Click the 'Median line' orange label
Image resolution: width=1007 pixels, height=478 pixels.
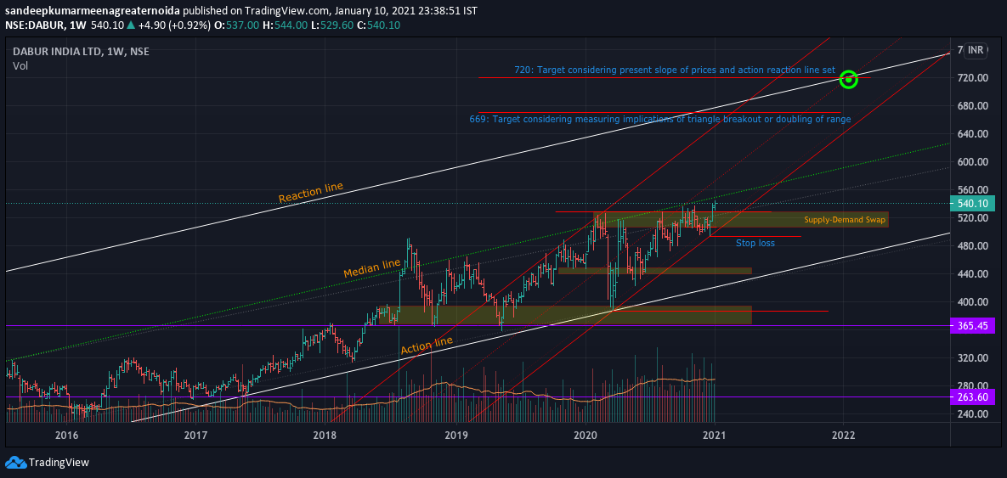372,267
